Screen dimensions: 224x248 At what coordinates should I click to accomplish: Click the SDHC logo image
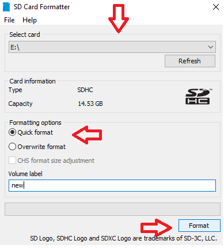coord(199,97)
